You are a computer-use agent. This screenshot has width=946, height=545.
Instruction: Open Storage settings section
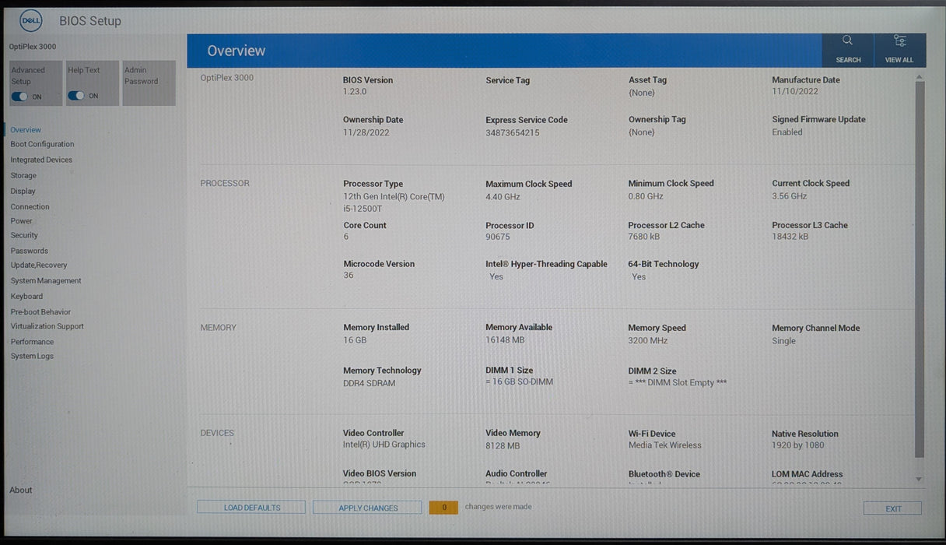click(x=23, y=176)
